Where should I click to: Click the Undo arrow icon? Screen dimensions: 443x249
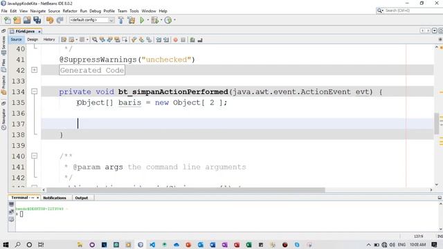[x=50, y=20]
